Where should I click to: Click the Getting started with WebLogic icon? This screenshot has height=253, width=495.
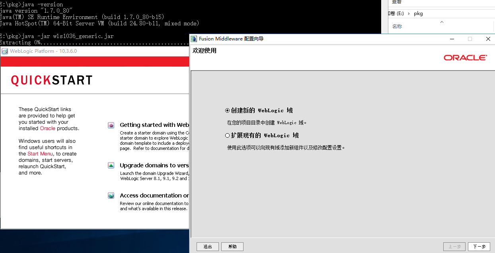pyautogui.click(x=111, y=125)
